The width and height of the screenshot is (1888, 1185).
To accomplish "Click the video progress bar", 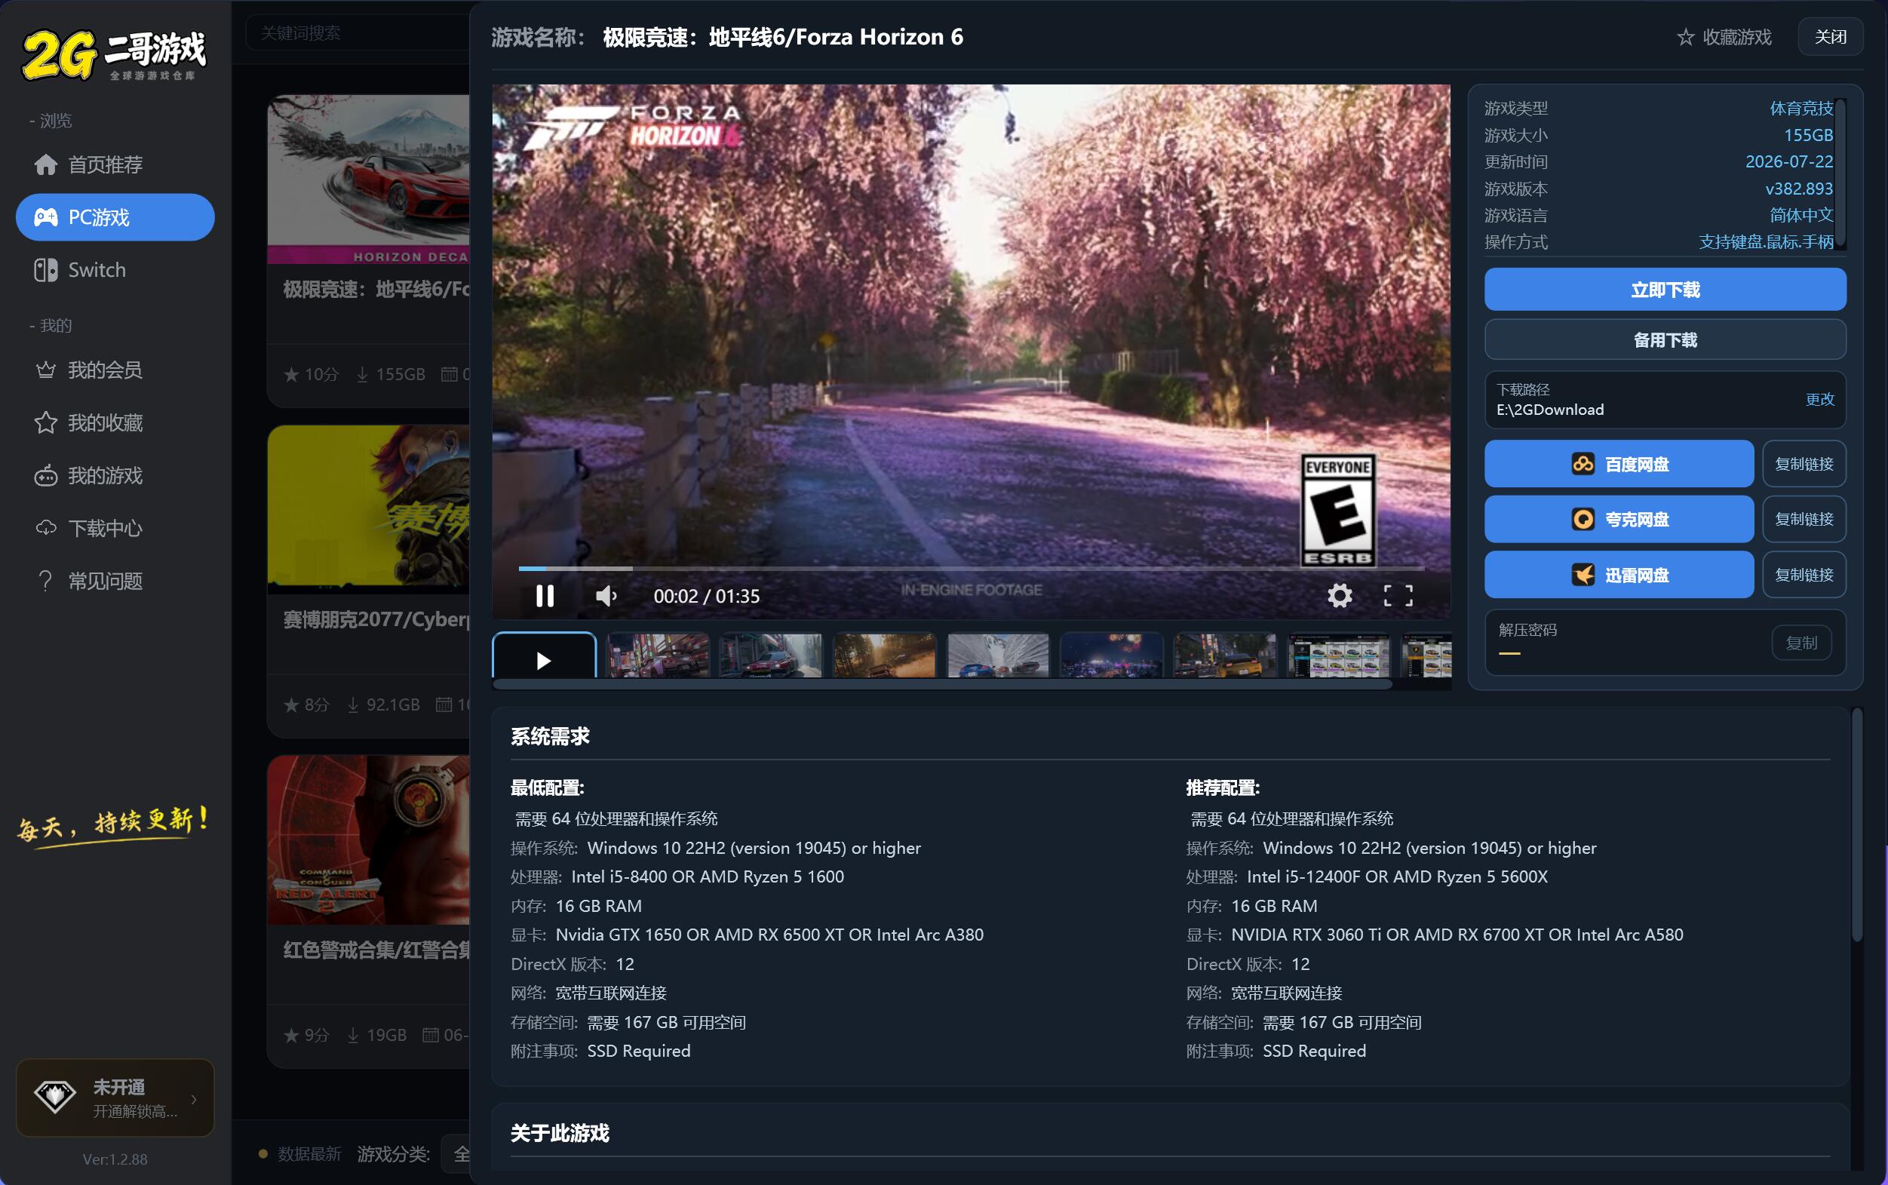I will click(971, 567).
